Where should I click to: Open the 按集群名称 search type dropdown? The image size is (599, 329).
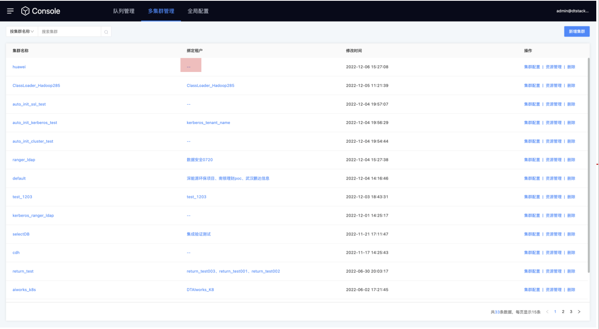click(22, 31)
